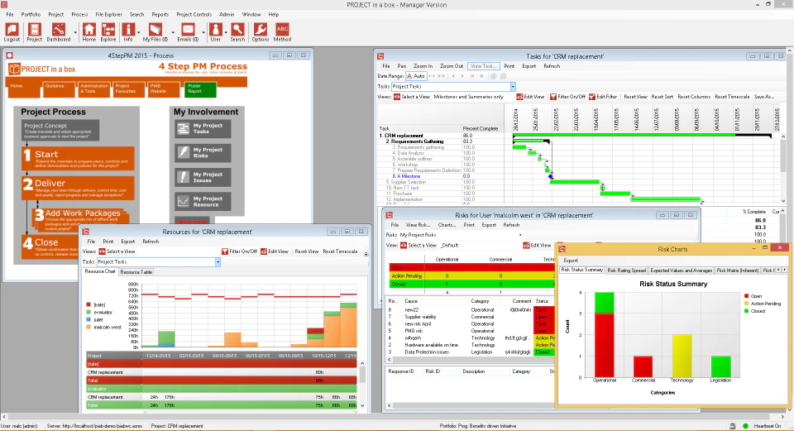Open the My Project Tasks button
Viewport: 794px width, 431px height.
pyautogui.click(x=203, y=129)
